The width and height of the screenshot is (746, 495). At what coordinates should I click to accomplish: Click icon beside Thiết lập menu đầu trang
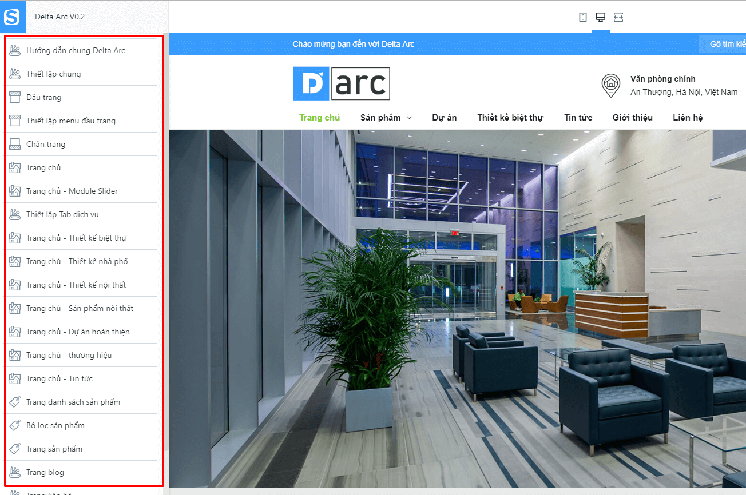15,121
